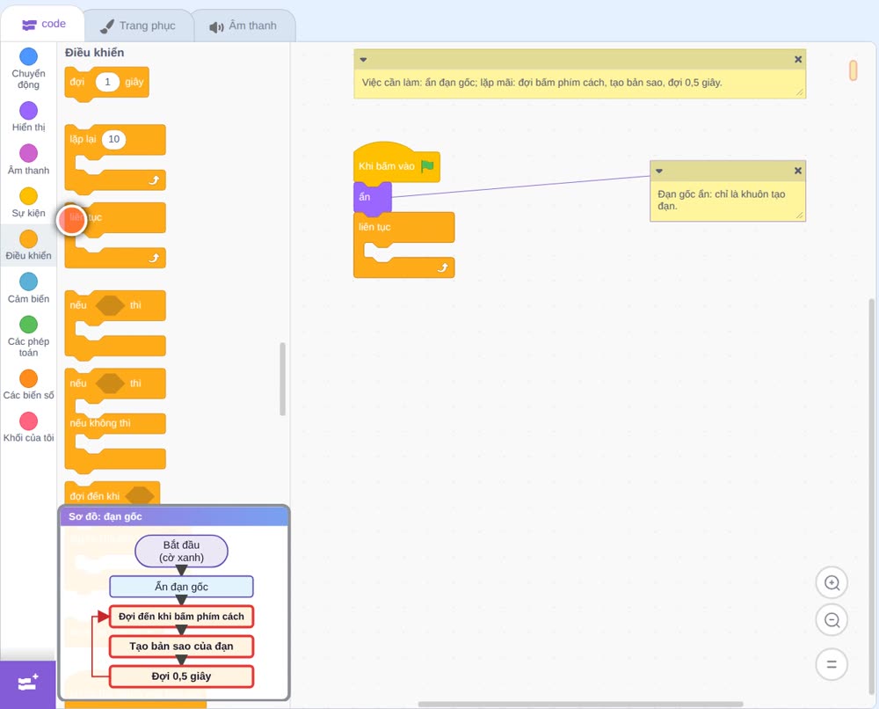Zoom in on the workspace
This screenshot has height=709, width=879.
point(832,583)
